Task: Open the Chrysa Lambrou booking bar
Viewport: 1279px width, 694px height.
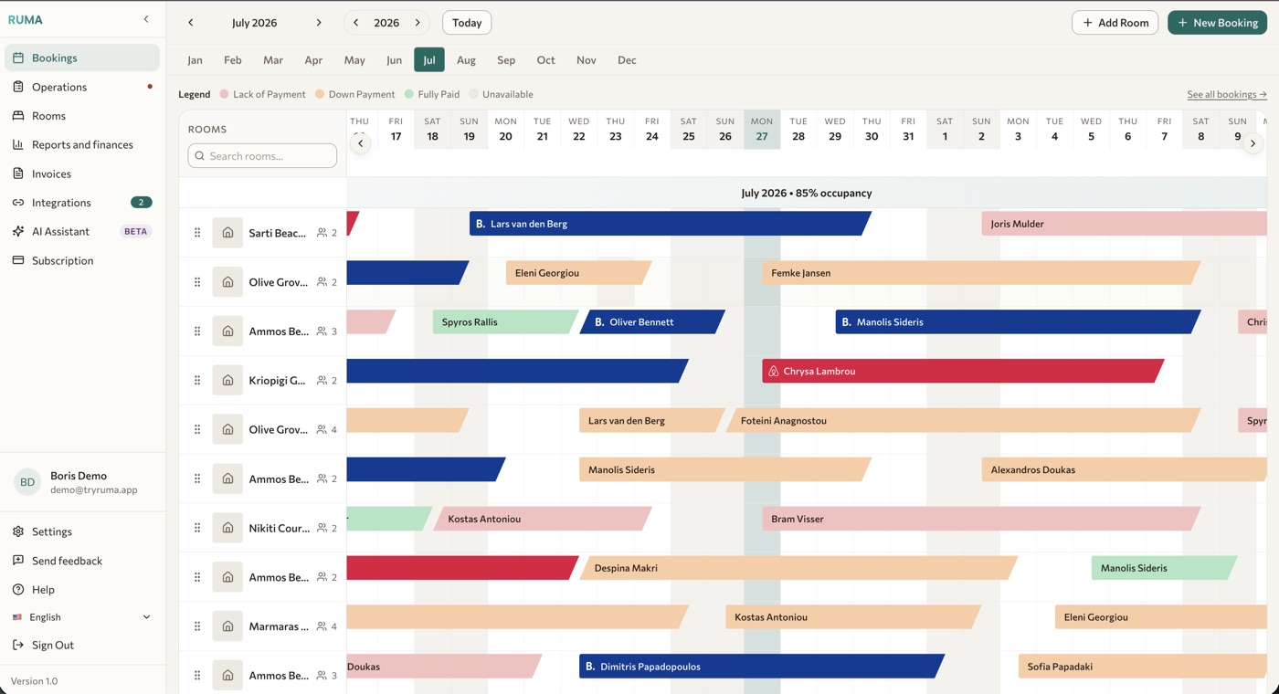Action: (963, 372)
